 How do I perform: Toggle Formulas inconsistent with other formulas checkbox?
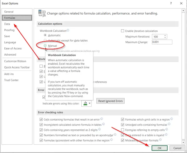(41, 140)
